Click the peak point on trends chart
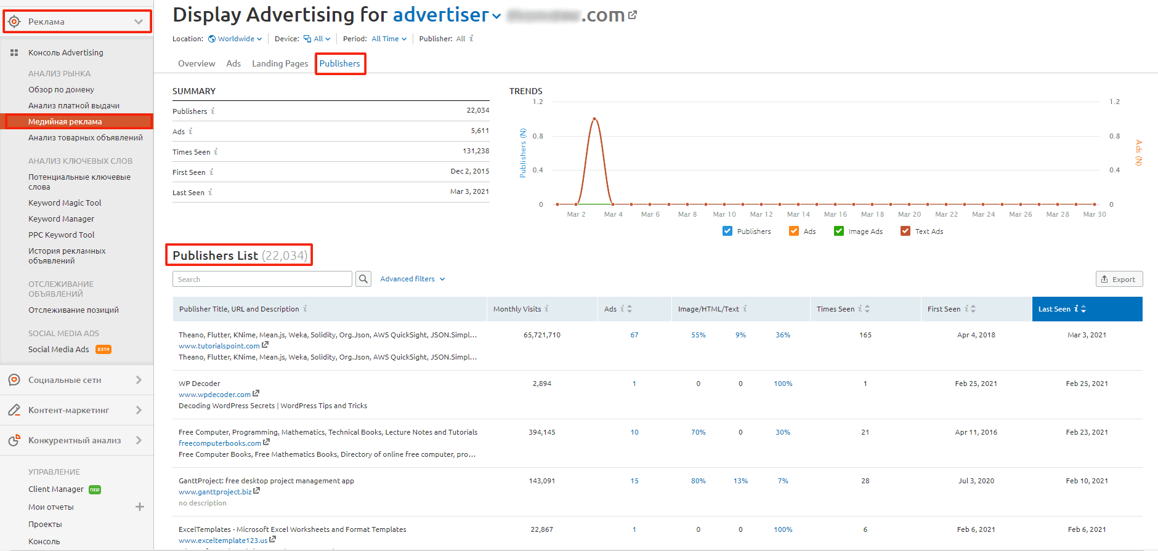Image resolution: width=1158 pixels, height=551 pixels. pyautogui.click(x=594, y=118)
